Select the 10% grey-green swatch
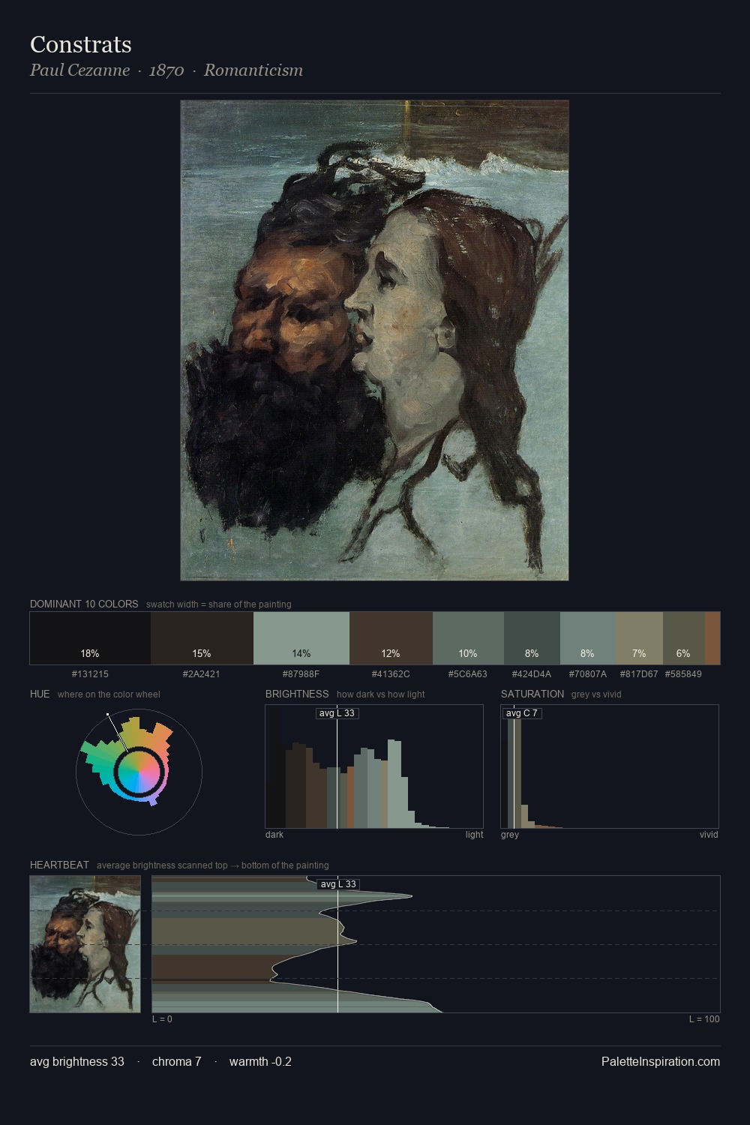 point(468,638)
